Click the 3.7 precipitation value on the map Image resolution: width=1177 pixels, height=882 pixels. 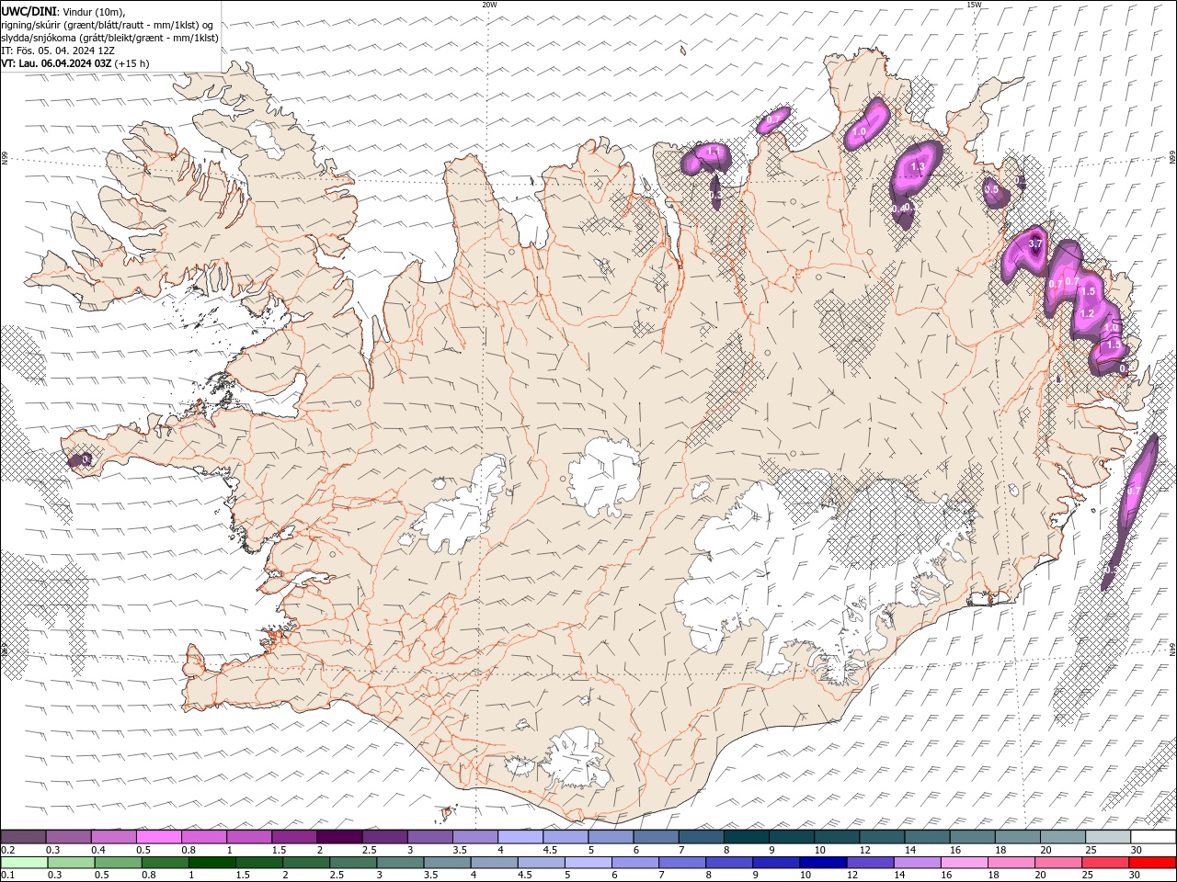tap(1035, 243)
